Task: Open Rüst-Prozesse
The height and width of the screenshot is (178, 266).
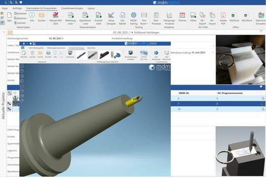Action: pyautogui.click(x=156, y=18)
